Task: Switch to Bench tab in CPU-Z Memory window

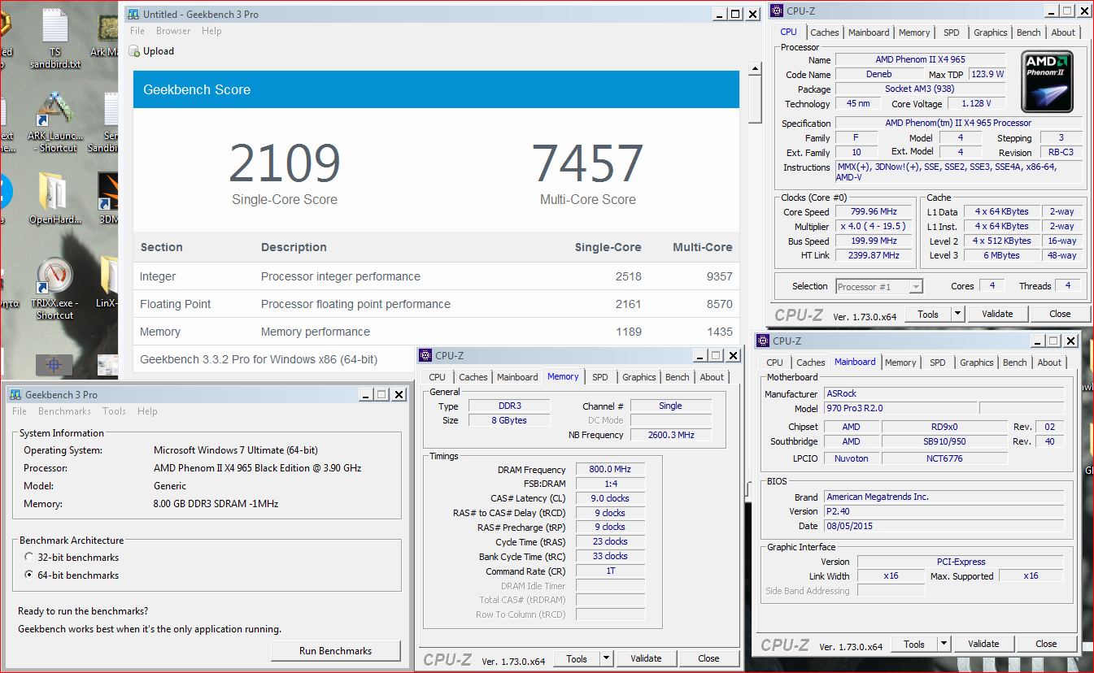Action: click(677, 377)
